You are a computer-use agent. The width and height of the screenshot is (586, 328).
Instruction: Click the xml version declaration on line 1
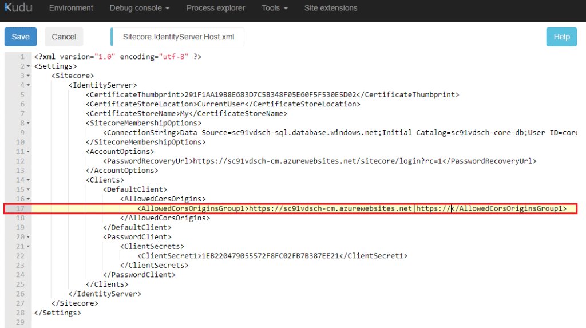click(x=118, y=57)
